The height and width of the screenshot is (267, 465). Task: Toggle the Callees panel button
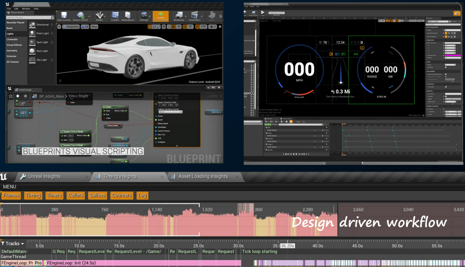point(97,195)
